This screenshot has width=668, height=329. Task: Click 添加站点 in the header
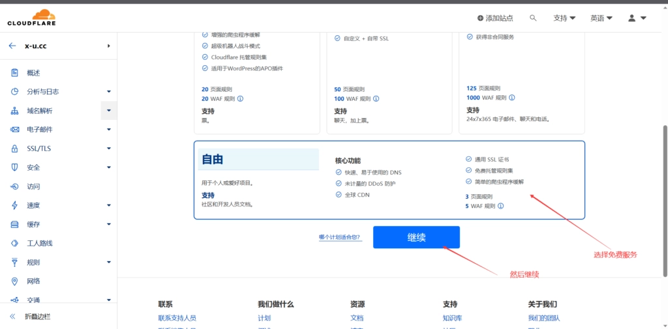495,18
